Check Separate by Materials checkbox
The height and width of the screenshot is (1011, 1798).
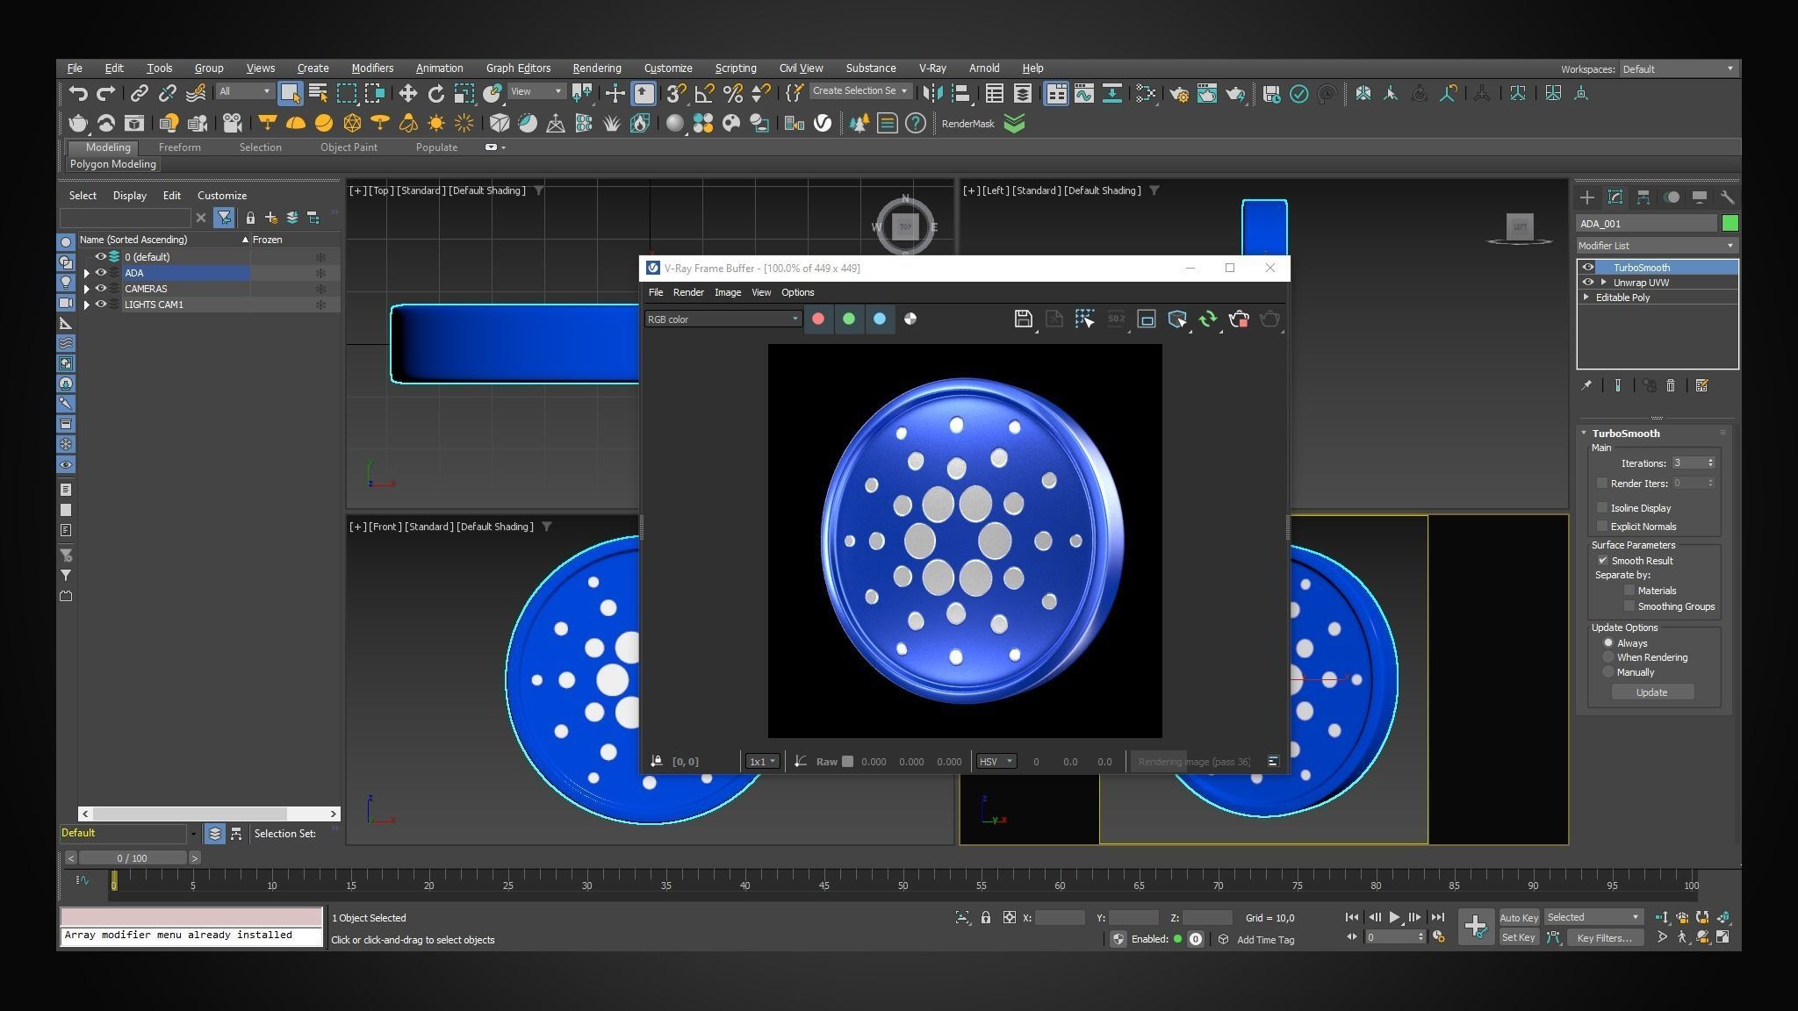coord(1629,591)
